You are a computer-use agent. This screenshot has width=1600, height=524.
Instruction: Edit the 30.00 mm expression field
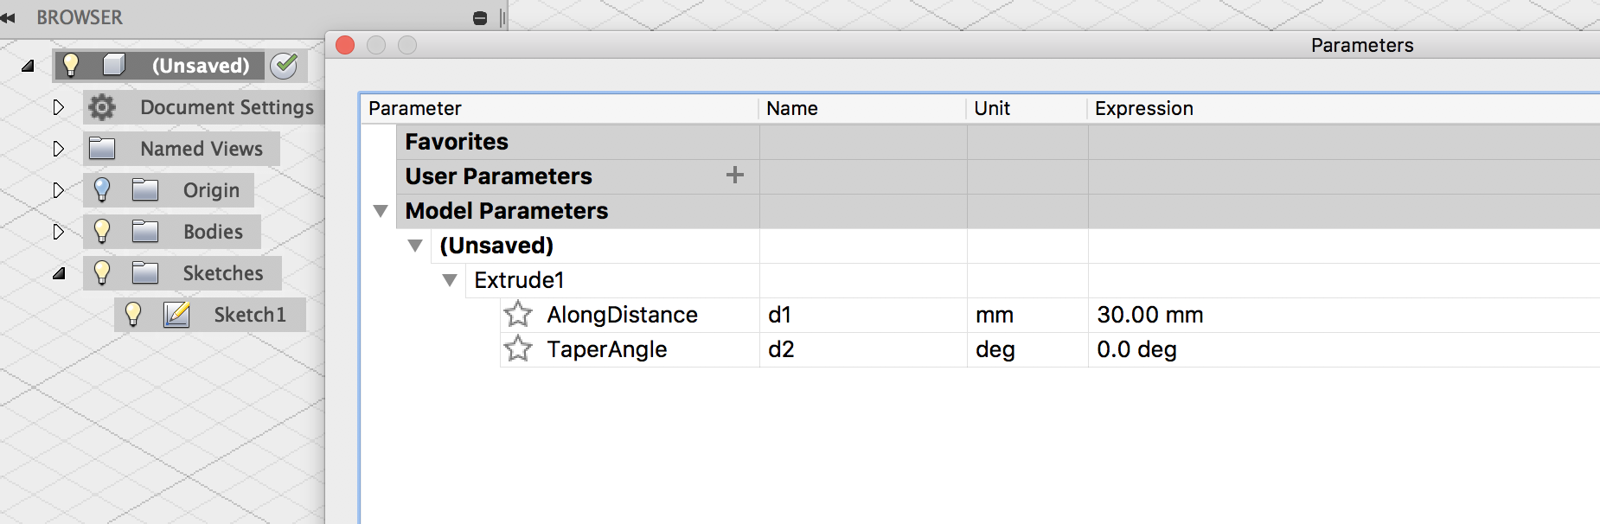[1149, 315]
